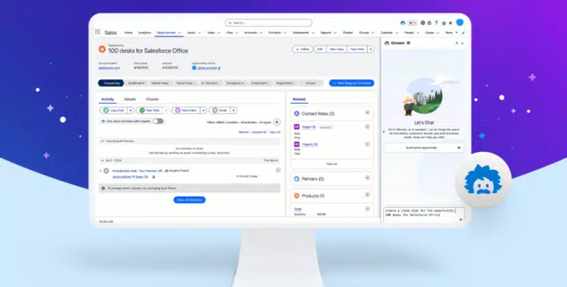This screenshot has width=567, height=287.
Task: Click the contact icon beside Yogesh CB
Action: (x=296, y=144)
